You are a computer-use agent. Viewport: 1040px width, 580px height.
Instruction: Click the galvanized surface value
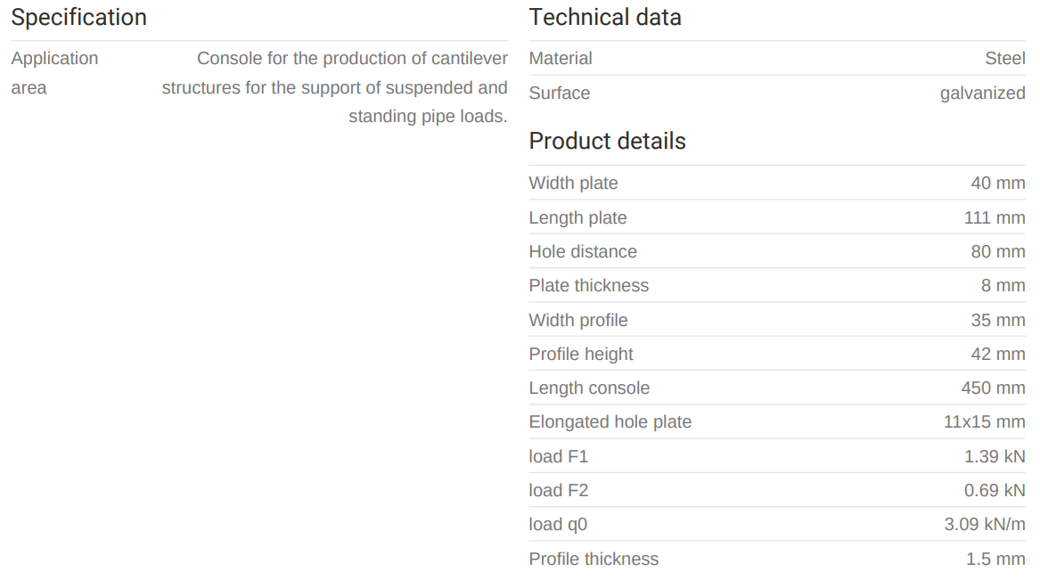(982, 93)
